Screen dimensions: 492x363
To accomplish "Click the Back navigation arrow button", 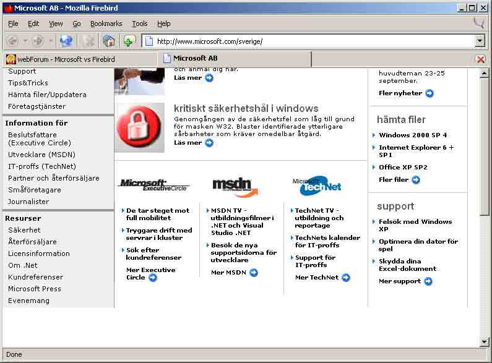I will point(13,41).
